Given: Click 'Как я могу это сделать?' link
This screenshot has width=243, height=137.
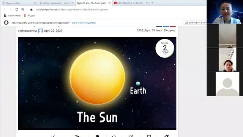Looking at the screenshot, I should (84, 23).
